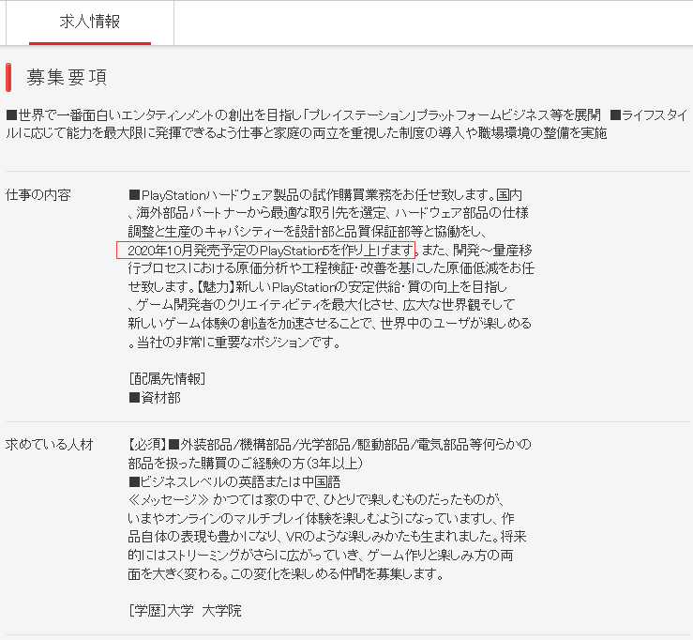Image resolution: width=693 pixels, height=640 pixels.
Task: Click the ■資材部 department text
Action: (x=155, y=397)
